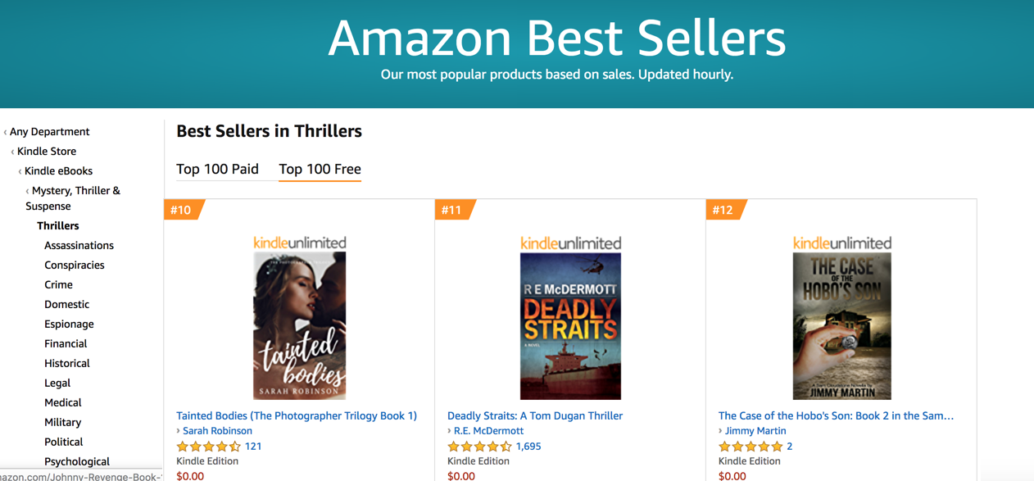This screenshot has width=1034, height=481.
Task: Click the Kindle Unlimited logo above Deadly Straits
Action: coord(570,243)
